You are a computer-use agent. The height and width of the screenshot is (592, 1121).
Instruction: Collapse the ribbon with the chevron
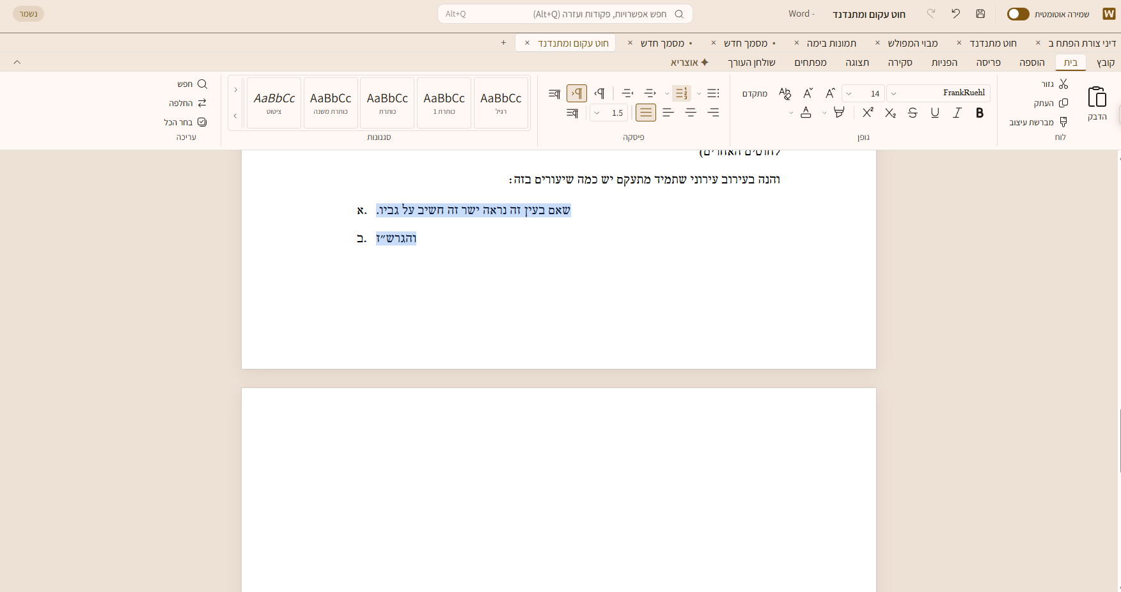[x=17, y=62]
